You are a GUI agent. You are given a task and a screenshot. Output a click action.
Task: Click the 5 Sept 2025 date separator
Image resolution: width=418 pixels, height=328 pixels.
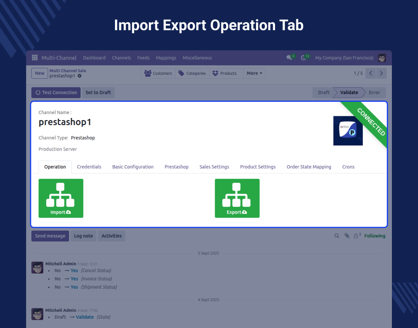[209, 253]
